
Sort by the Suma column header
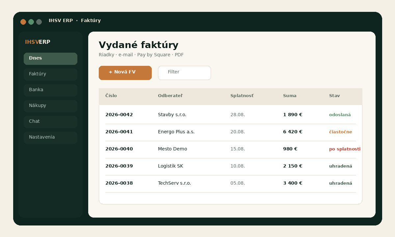tap(290, 96)
